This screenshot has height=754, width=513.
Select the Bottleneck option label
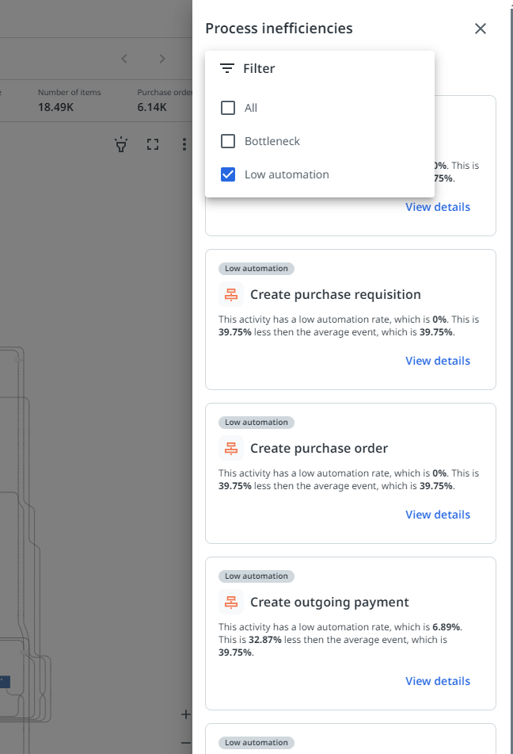272,141
